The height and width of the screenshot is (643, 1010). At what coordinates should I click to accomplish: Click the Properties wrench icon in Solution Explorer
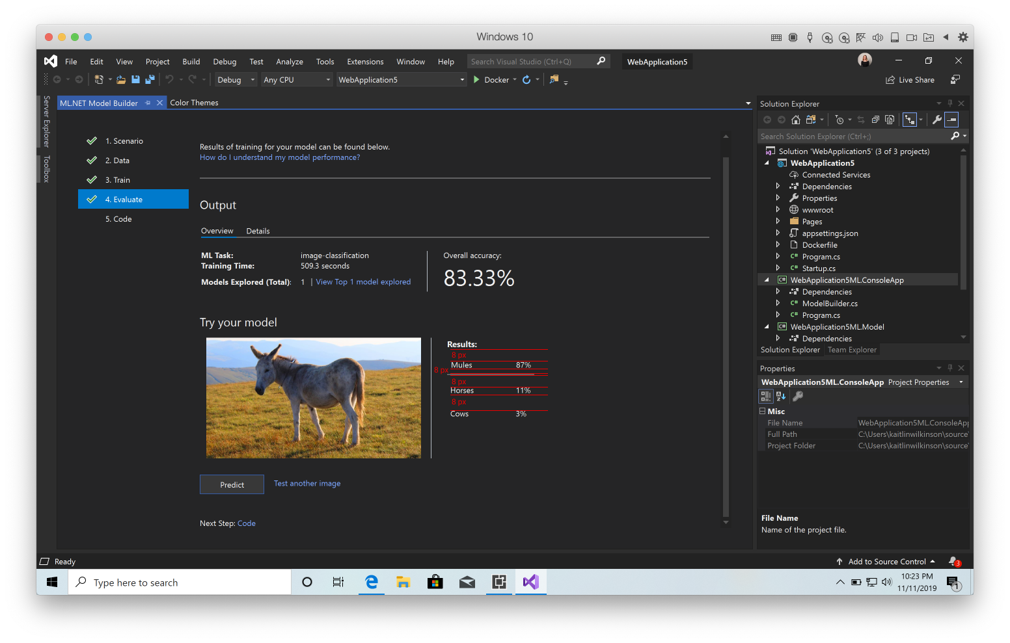pyautogui.click(x=936, y=119)
